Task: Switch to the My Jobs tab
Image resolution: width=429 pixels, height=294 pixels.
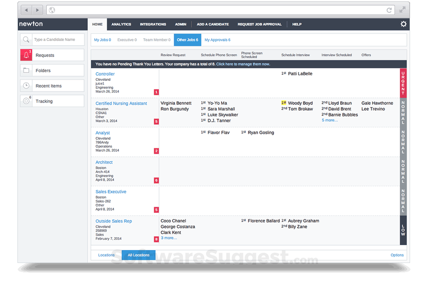Action: point(102,39)
